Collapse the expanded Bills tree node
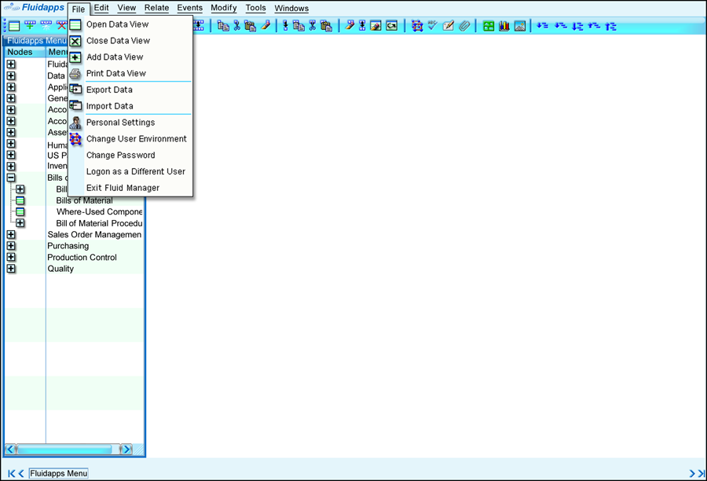The height and width of the screenshot is (481, 707). tap(11, 178)
